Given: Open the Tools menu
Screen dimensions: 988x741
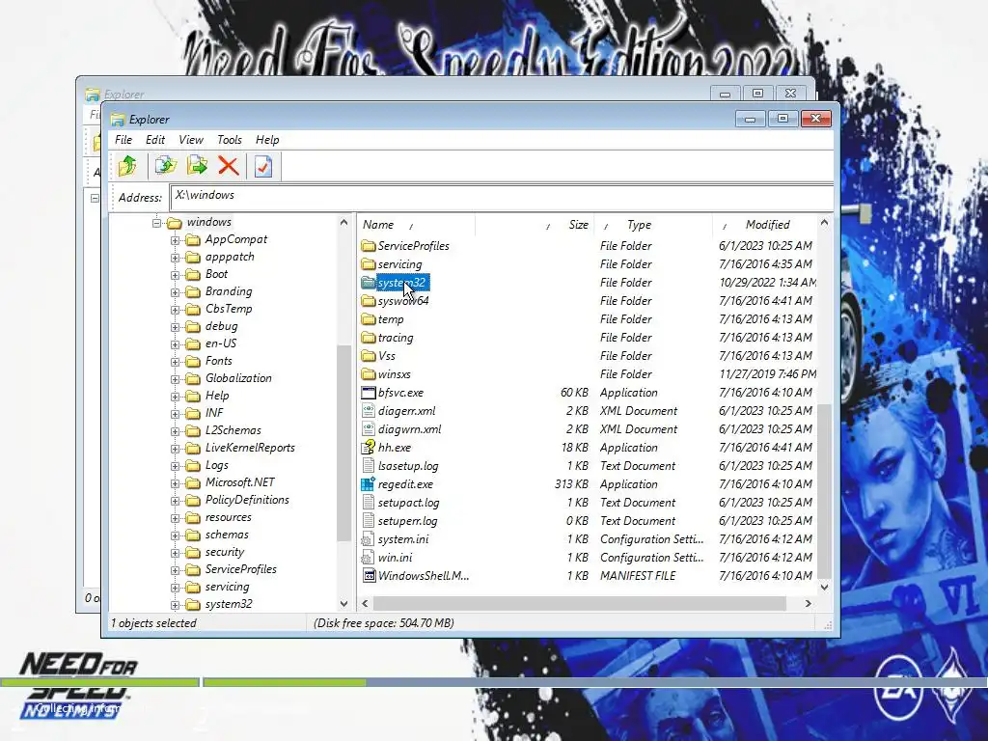Looking at the screenshot, I should pos(230,140).
